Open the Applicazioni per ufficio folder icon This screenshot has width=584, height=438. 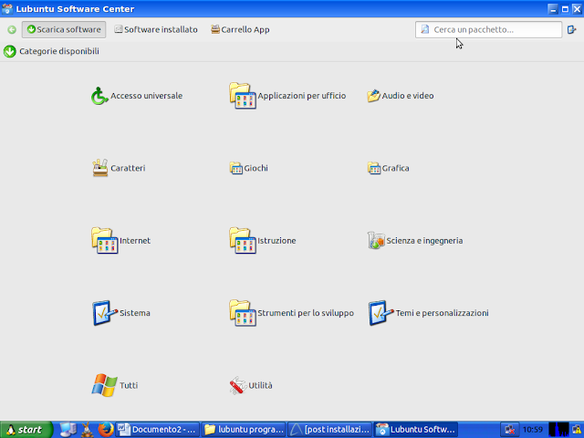point(243,96)
